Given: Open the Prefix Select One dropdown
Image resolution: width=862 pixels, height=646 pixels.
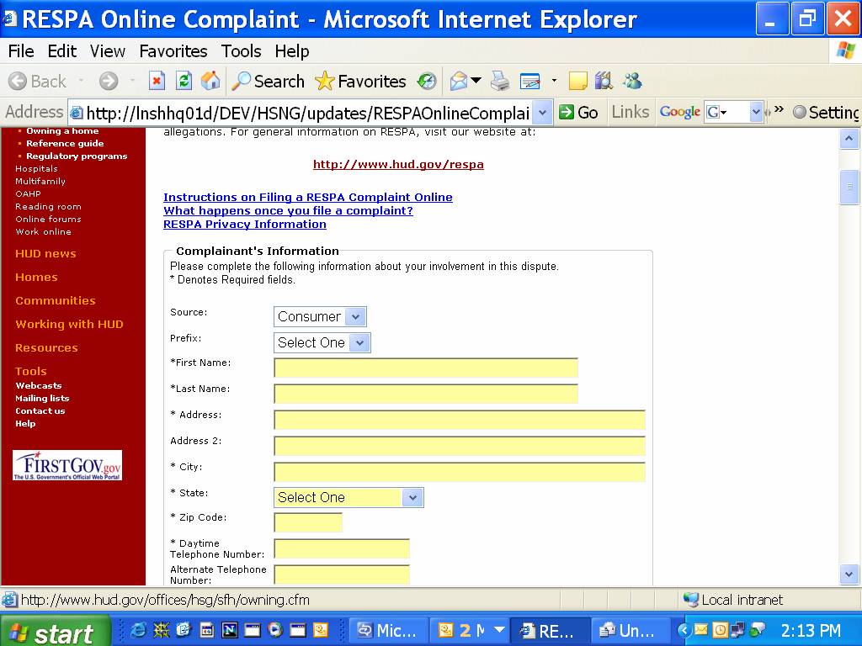Looking at the screenshot, I should tap(322, 342).
